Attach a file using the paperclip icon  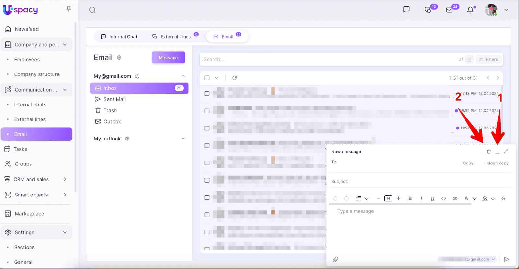pyautogui.click(x=336, y=259)
